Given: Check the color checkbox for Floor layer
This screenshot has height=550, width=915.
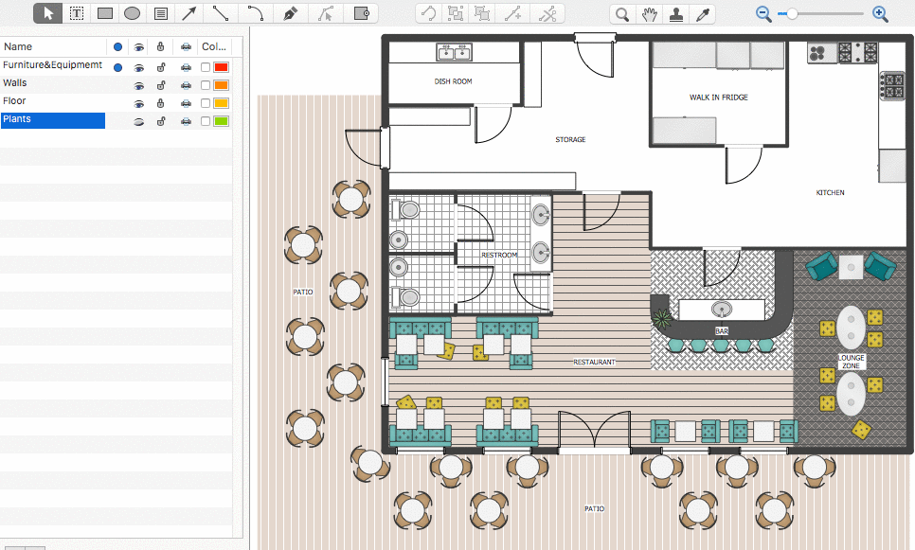Looking at the screenshot, I should point(206,103).
